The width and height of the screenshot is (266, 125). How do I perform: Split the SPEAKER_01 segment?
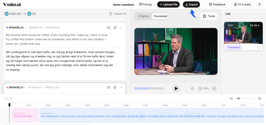click(x=109, y=88)
